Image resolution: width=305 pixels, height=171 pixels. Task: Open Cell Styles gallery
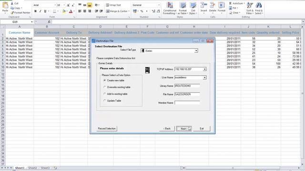[x=193, y=8]
